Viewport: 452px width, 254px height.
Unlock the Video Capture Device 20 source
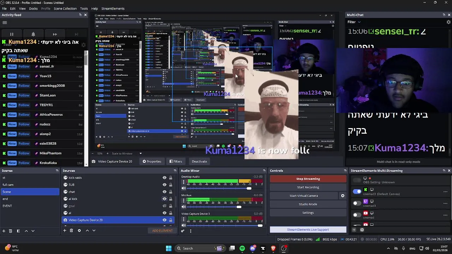[x=171, y=220]
